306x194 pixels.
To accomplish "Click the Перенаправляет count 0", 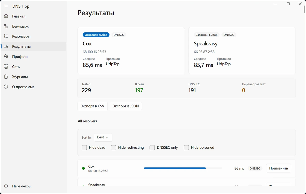I will [x=244, y=90].
